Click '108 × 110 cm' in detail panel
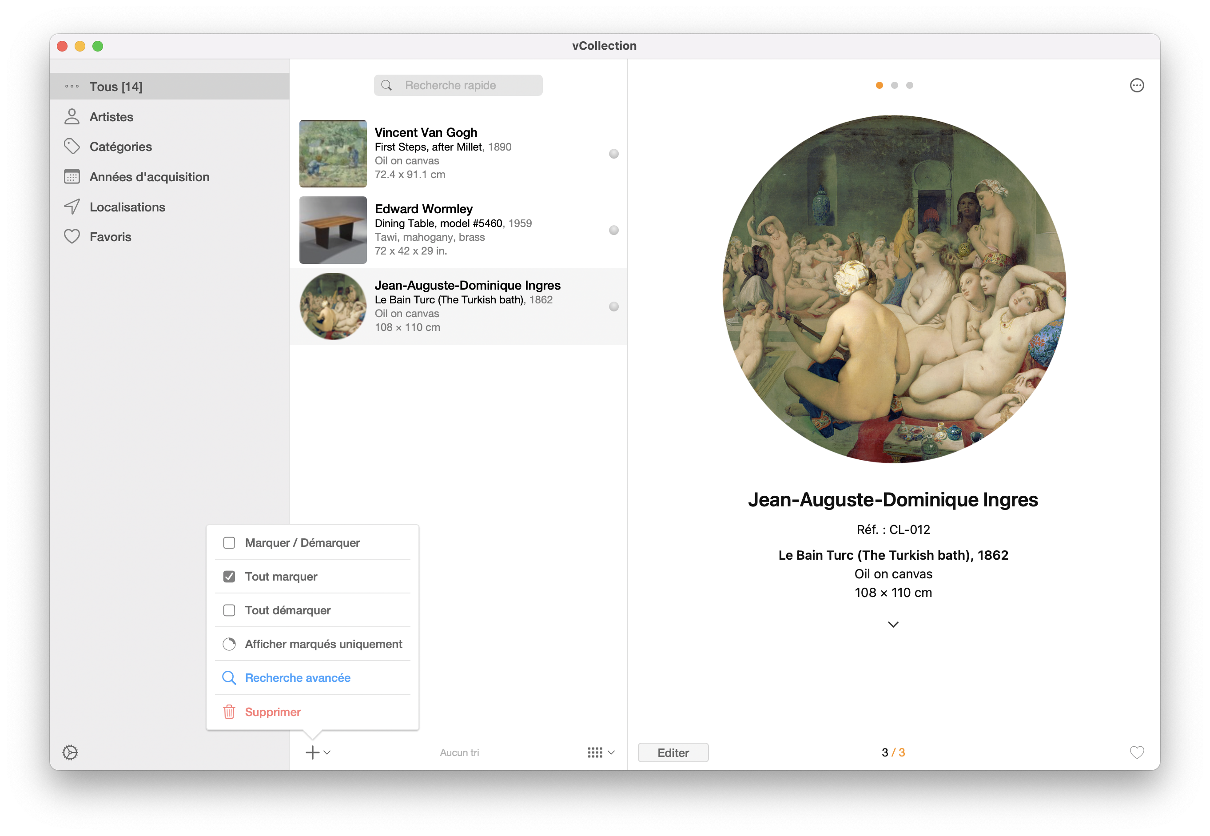The height and width of the screenshot is (836, 1210). 894,593
